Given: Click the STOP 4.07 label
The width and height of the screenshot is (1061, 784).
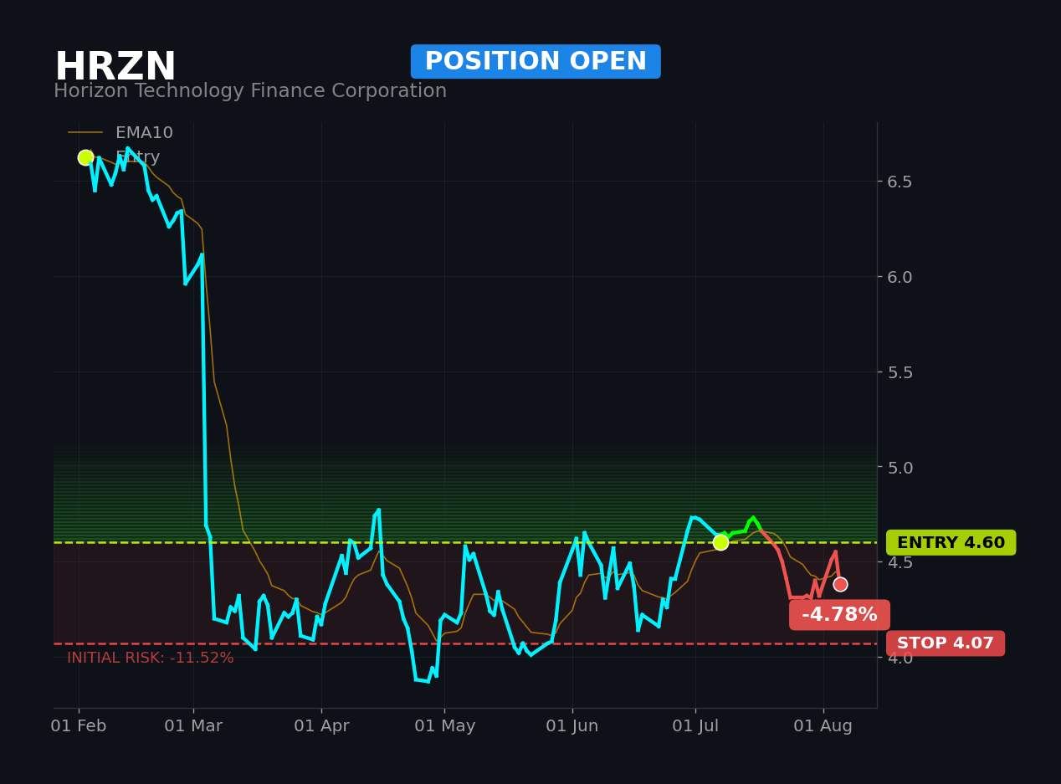Looking at the screenshot, I should click(x=946, y=643).
